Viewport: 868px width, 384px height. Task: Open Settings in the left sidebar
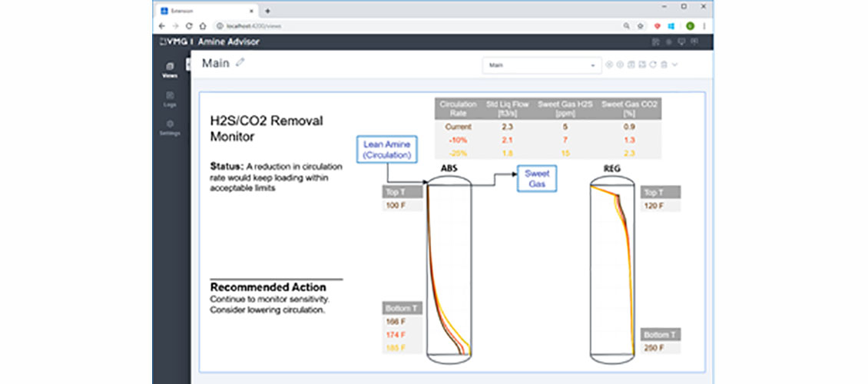170,127
